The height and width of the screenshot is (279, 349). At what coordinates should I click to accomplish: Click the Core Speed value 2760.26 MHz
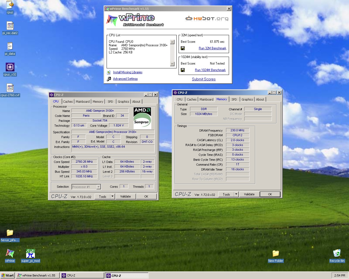(x=84, y=162)
